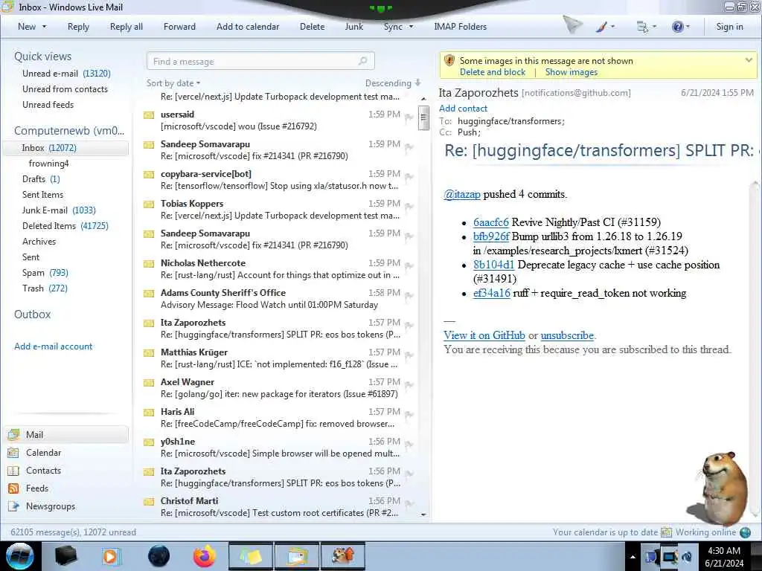
Task: Open the media player taskbar icon
Action: (x=110, y=556)
